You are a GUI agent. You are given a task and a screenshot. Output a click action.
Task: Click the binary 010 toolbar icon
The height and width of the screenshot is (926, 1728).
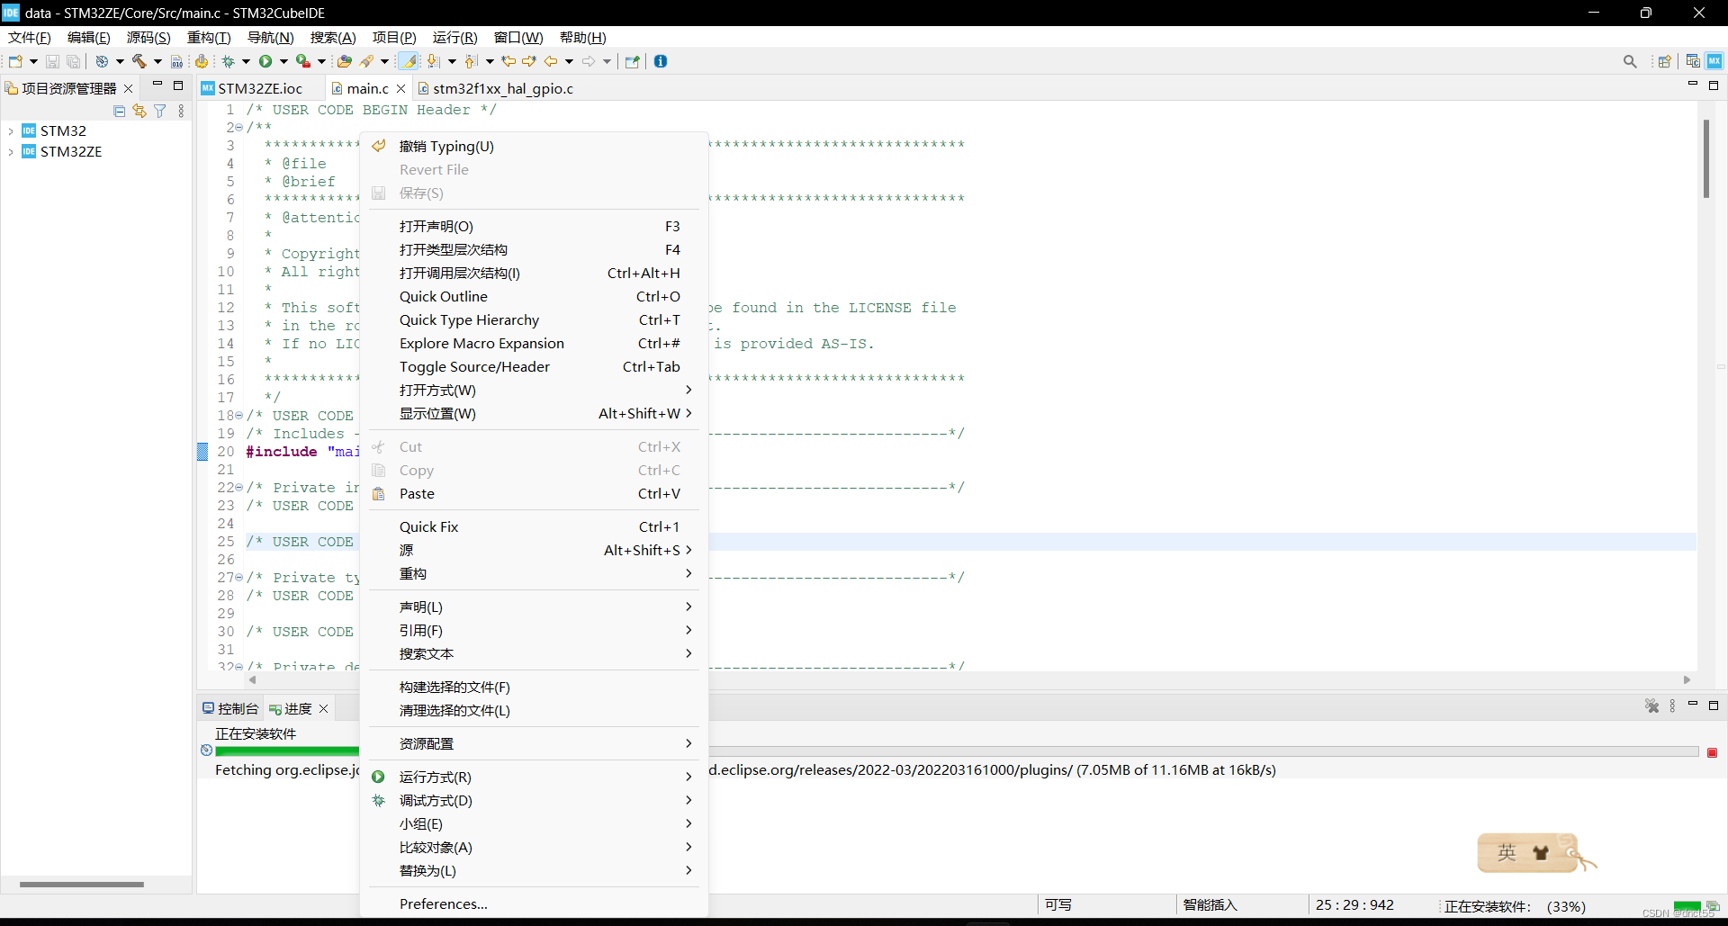[176, 61]
